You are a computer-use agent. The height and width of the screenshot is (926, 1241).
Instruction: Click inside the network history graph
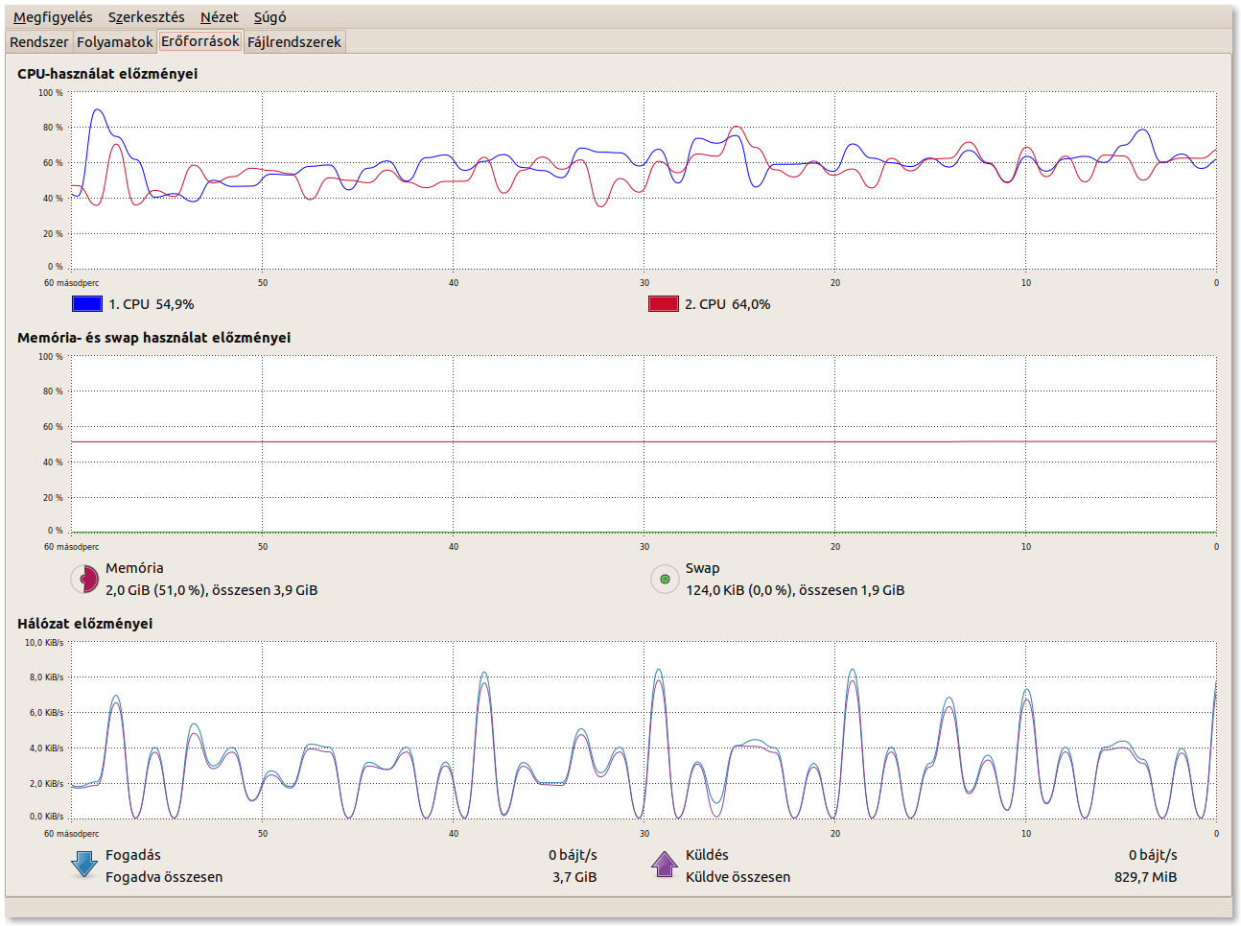tap(644, 730)
